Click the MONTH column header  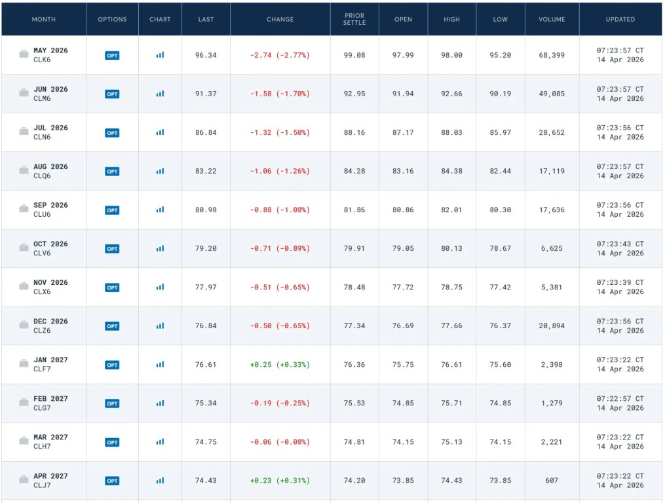coord(44,20)
